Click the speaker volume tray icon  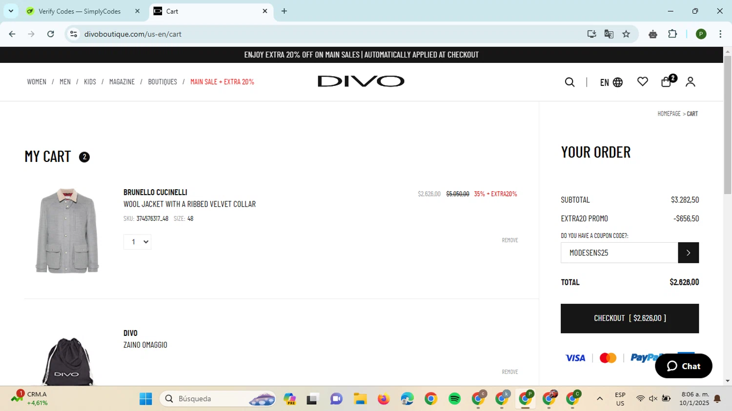pyautogui.click(x=653, y=399)
